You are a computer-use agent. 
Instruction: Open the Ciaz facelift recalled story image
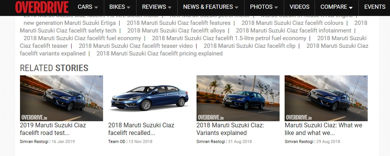pos(150,98)
